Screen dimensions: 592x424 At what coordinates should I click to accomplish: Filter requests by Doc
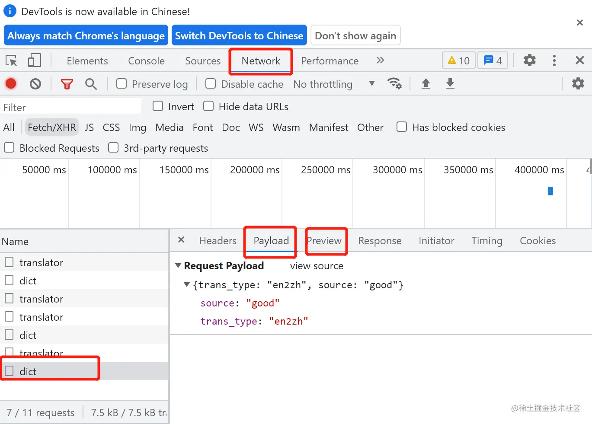pos(231,128)
